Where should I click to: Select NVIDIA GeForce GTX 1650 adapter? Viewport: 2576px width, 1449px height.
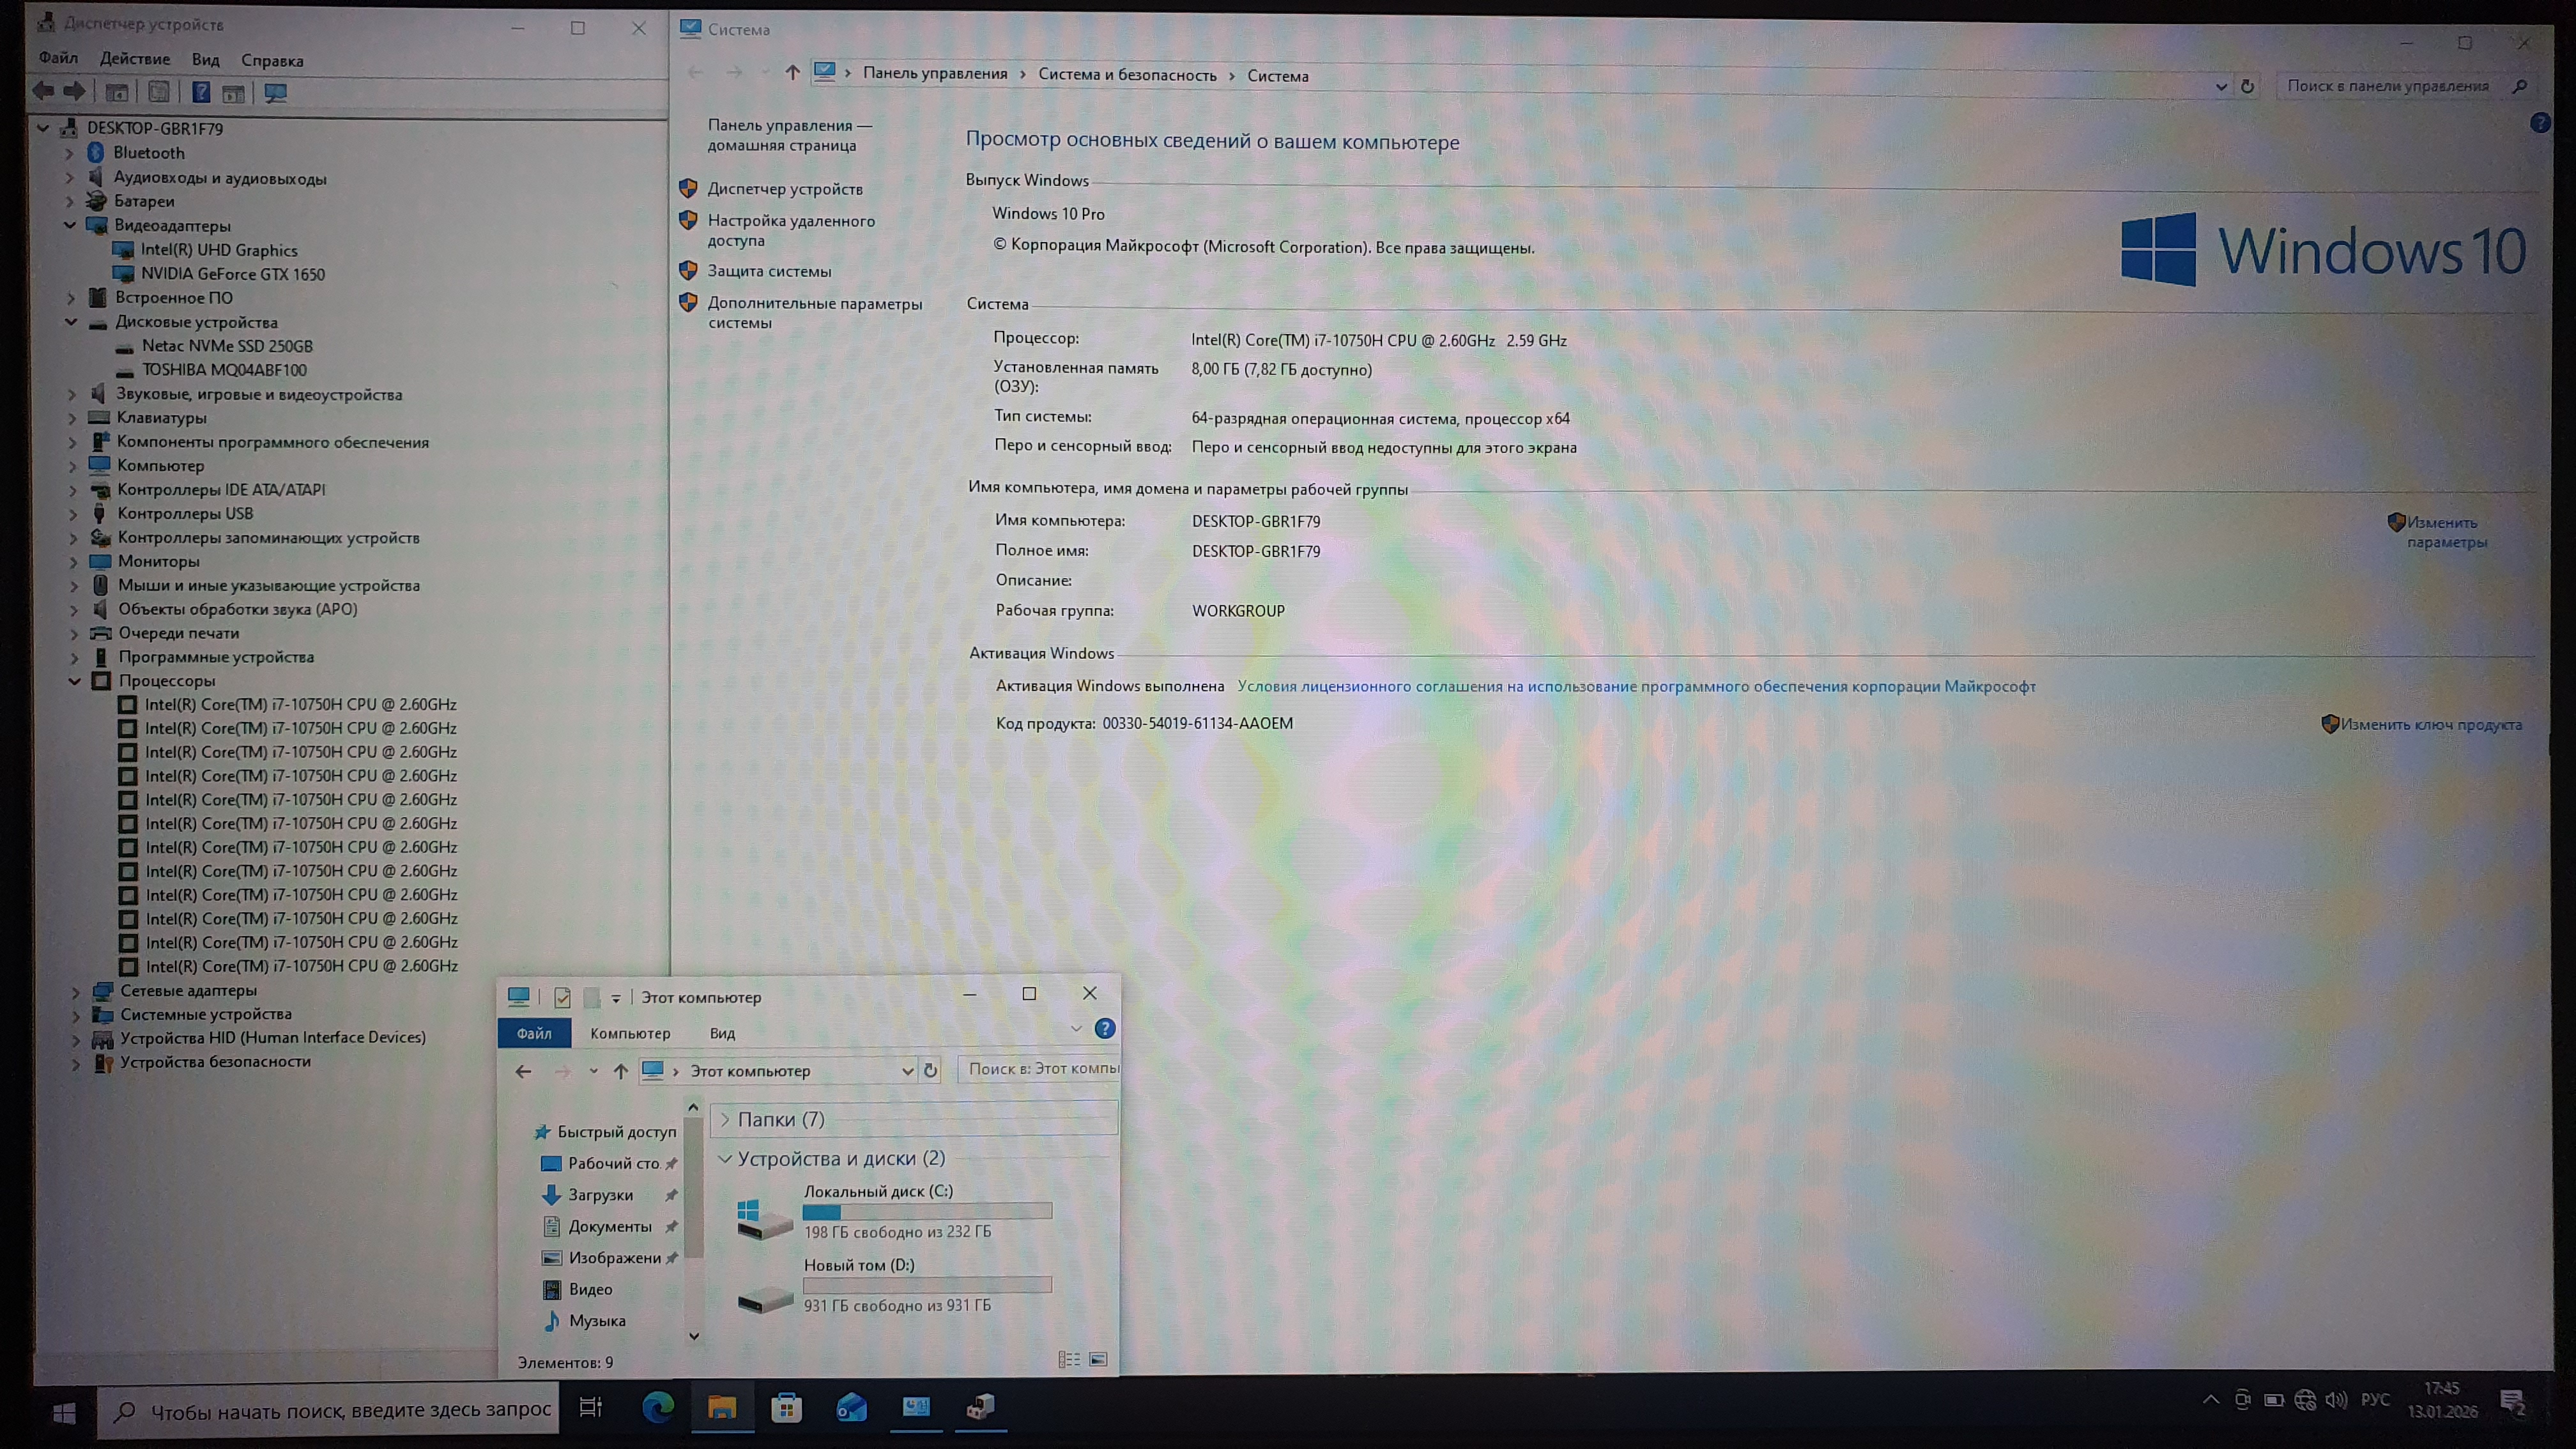point(232,274)
